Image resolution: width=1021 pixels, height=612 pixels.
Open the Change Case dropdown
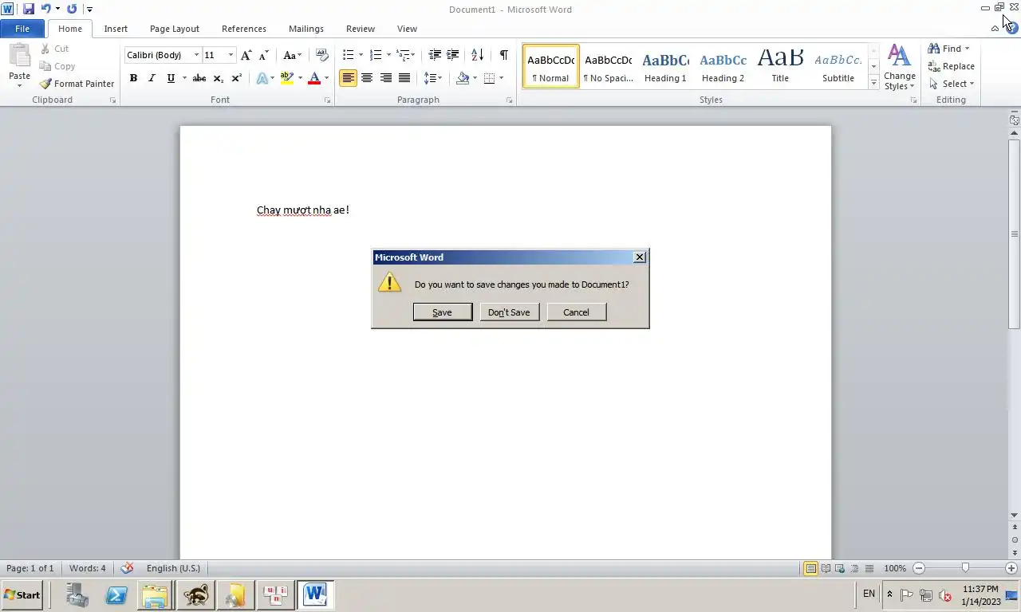point(293,55)
